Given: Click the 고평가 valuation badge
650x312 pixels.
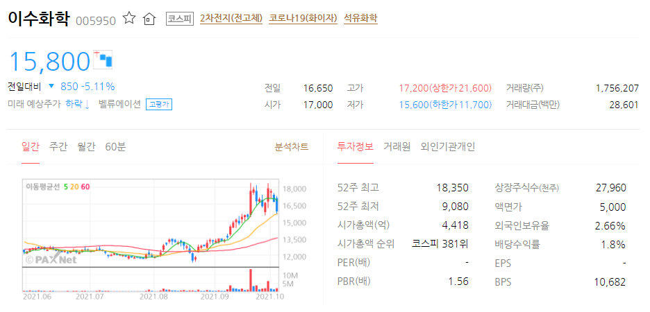Looking at the screenshot, I should 159,105.
